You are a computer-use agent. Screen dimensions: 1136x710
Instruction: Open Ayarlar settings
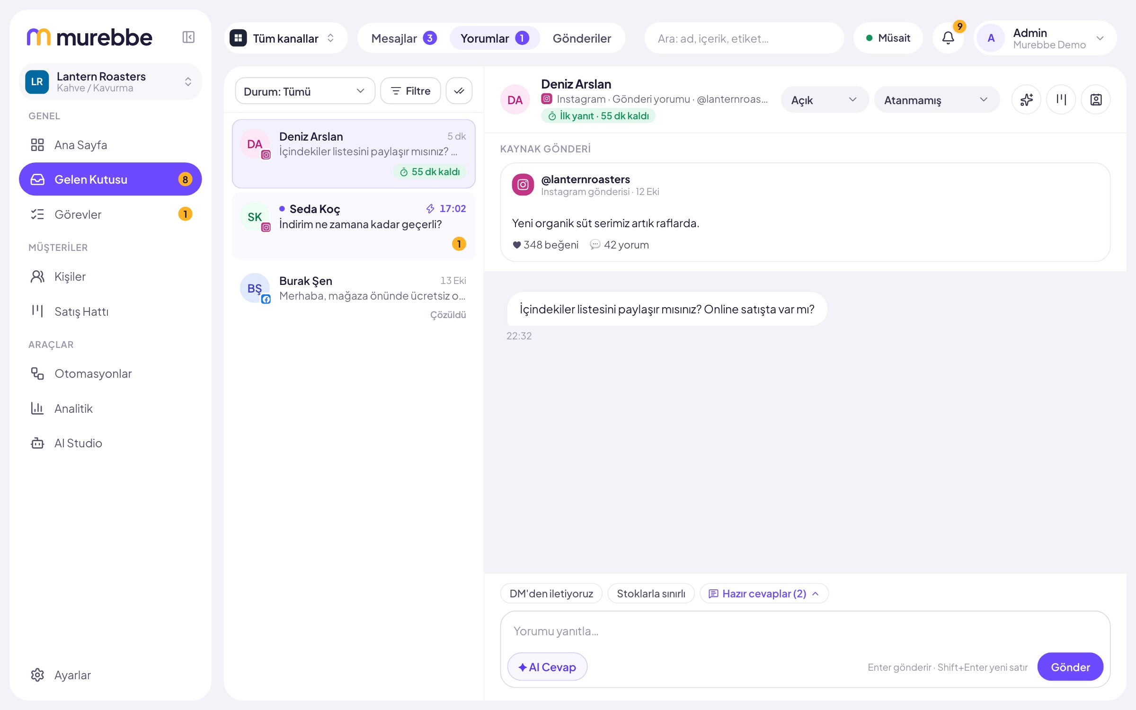[110, 675]
